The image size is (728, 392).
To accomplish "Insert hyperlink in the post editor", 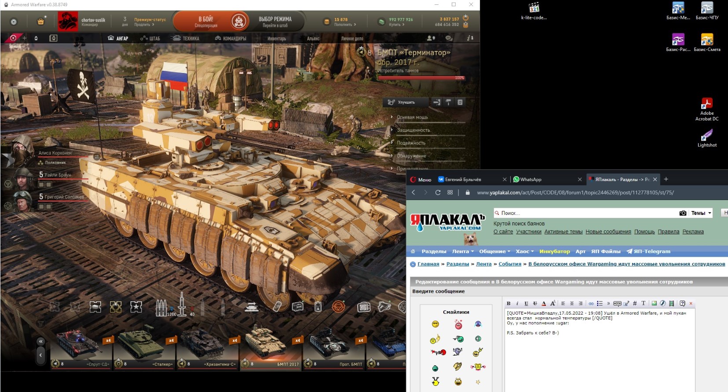I will click(x=591, y=303).
